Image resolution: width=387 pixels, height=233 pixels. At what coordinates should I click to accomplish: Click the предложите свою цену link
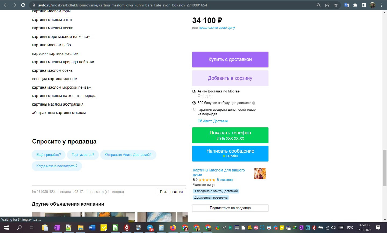click(x=217, y=28)
